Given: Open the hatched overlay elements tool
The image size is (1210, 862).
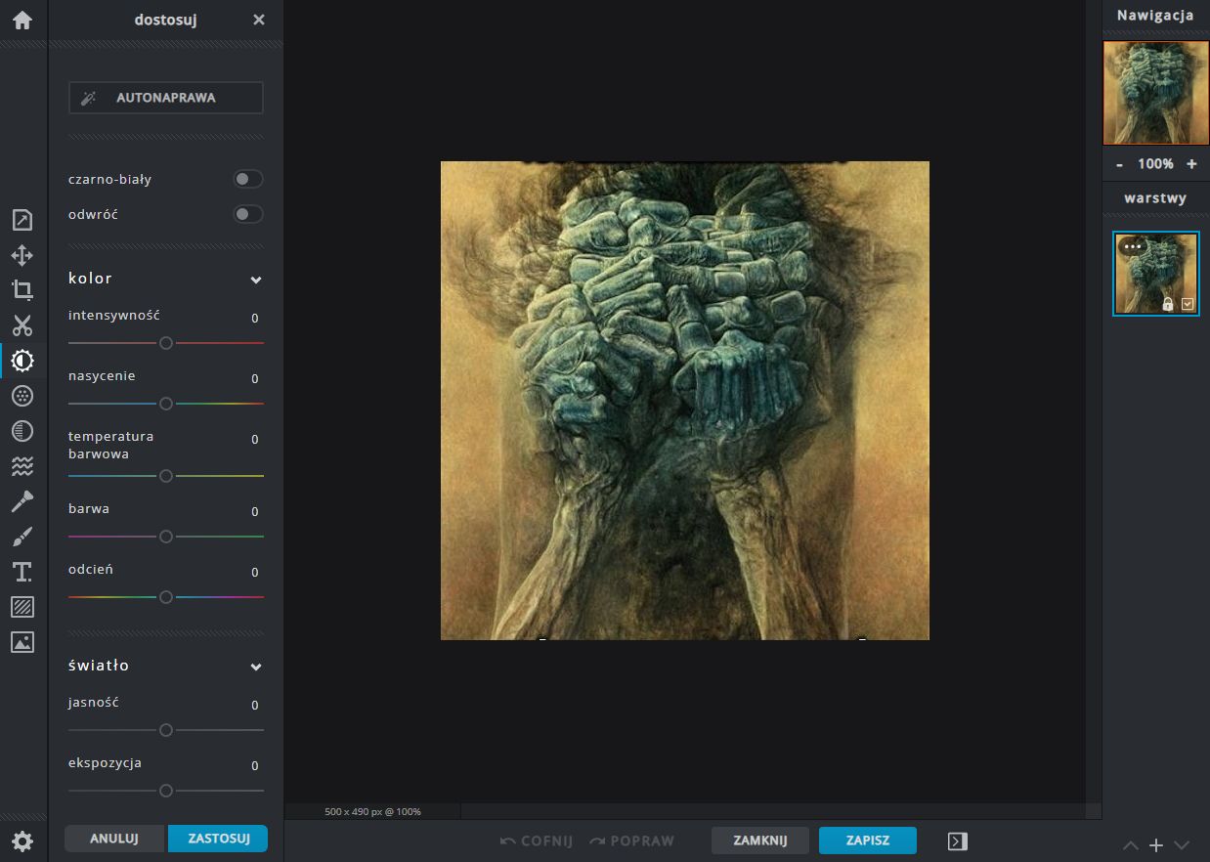Looking at the screenshot, I should pos(22,607).
